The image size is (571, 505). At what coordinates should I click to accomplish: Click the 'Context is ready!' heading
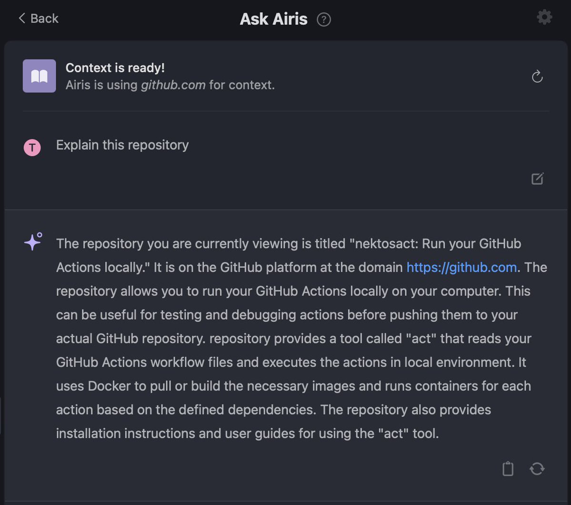tap(115, 68)
